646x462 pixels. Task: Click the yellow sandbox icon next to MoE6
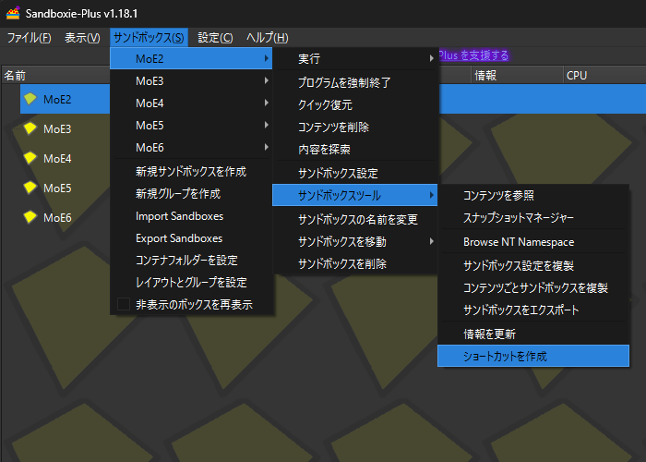30,217
